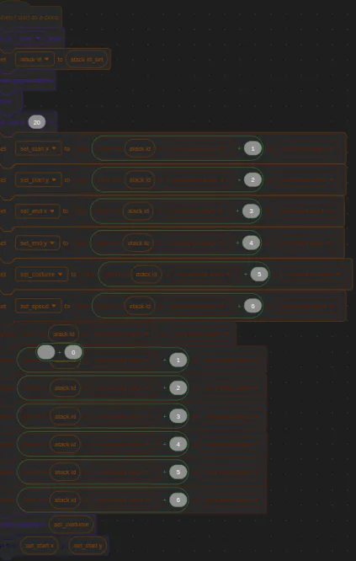Select the 'atack id_set' variable reporter
Screen dimensions: 356x561
[x=87, y=60]
